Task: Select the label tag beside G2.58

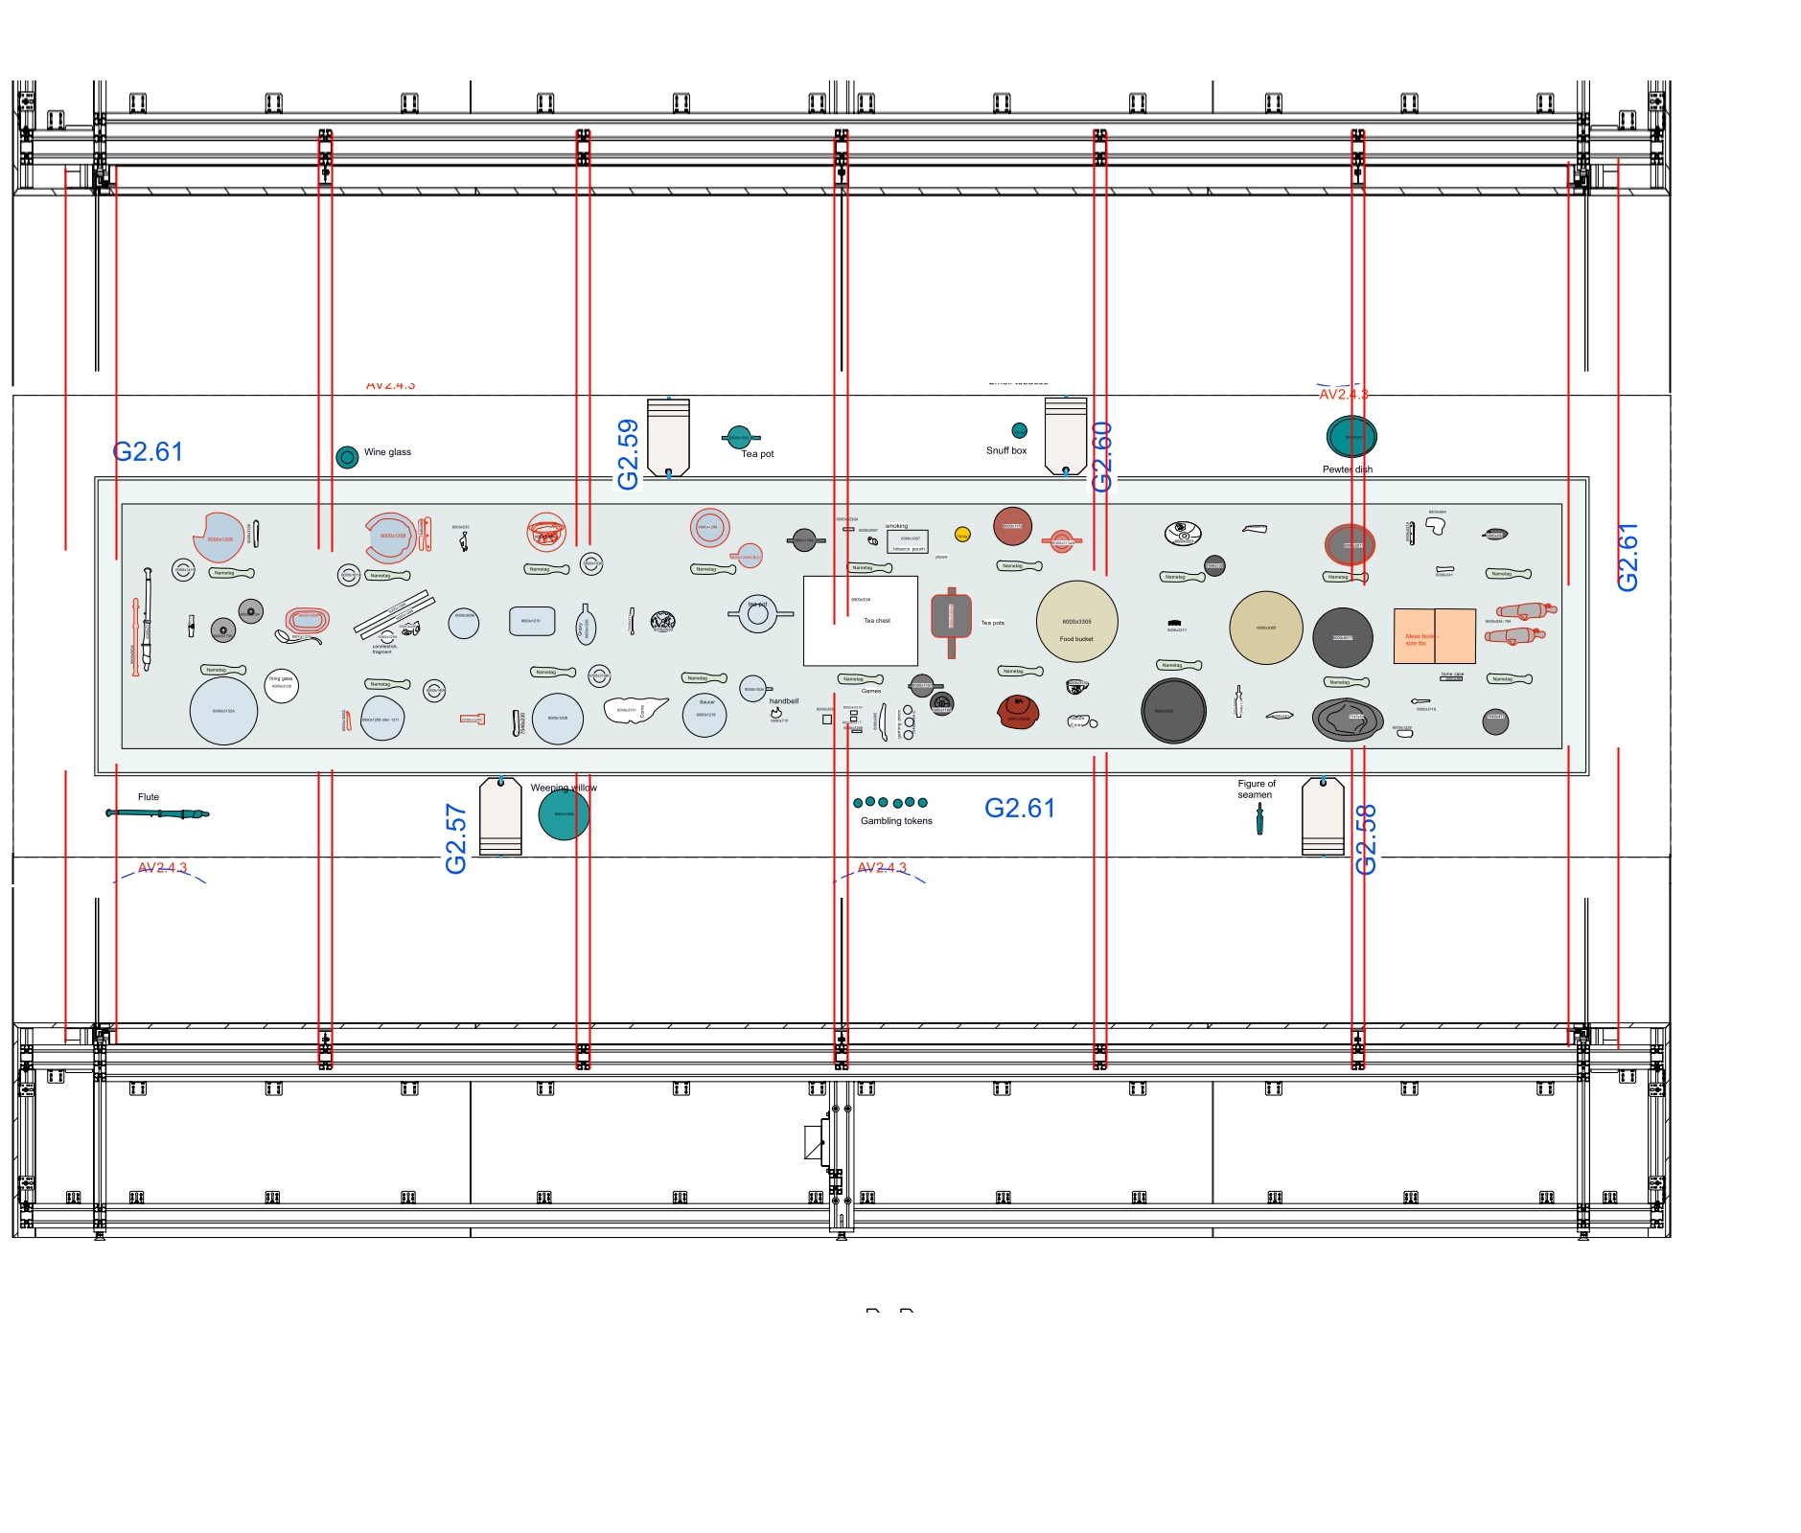Action: tap(1323, 816)
